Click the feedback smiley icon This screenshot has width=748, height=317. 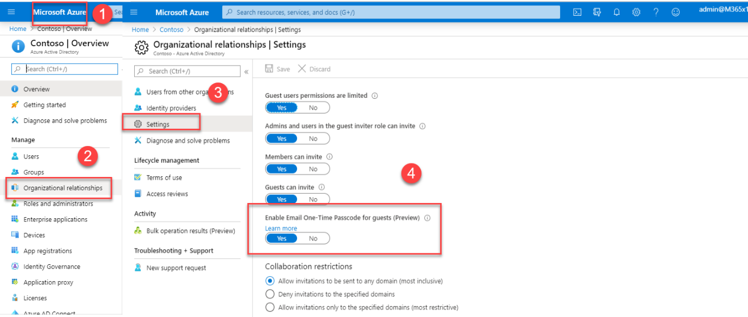point(675,12)
